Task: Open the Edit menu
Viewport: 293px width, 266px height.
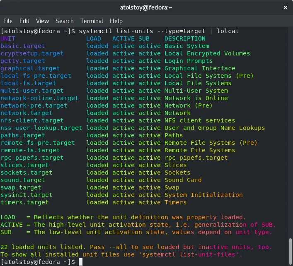Action: pyautogui.click(x=24, y=21)
